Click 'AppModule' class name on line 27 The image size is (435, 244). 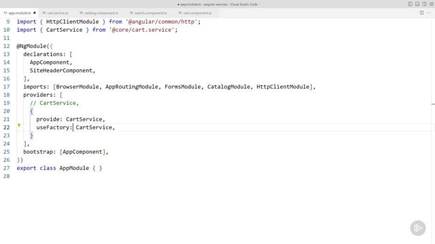click(x=74, y=168)
